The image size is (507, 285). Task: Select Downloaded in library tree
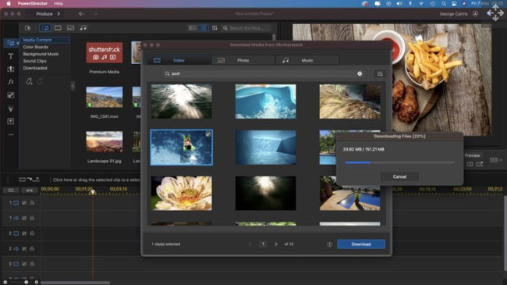(35, 68)
